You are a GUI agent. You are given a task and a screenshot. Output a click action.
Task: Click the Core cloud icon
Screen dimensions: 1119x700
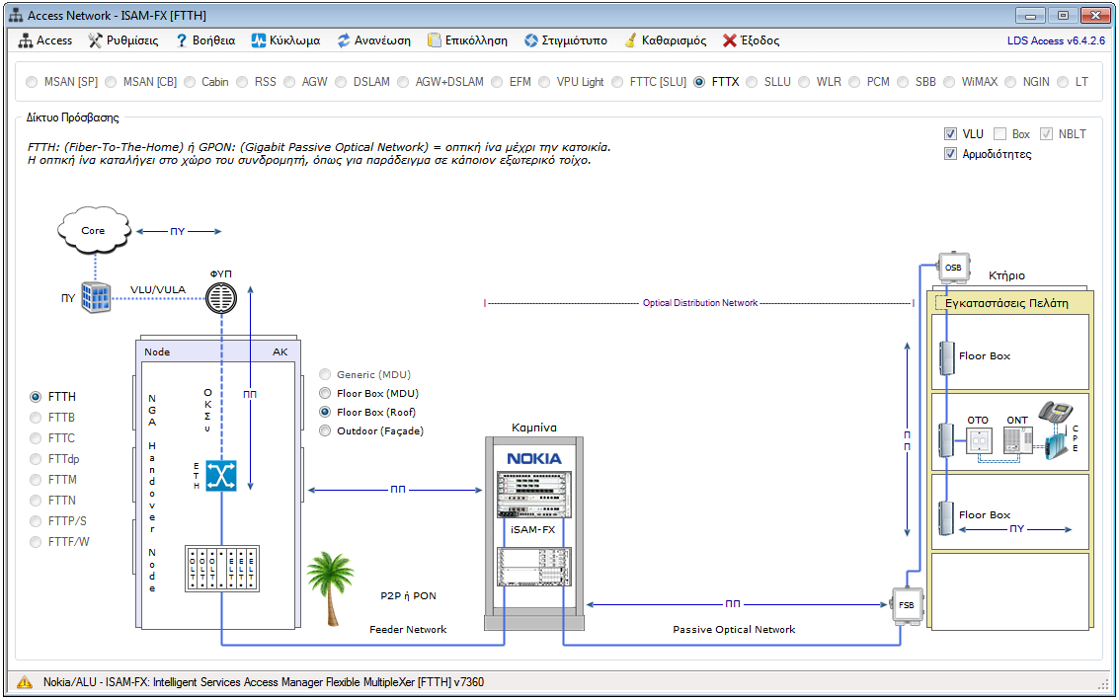point(93,231)
